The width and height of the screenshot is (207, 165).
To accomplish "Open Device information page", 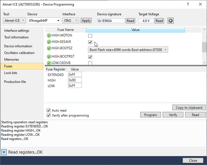I will 18,46.
